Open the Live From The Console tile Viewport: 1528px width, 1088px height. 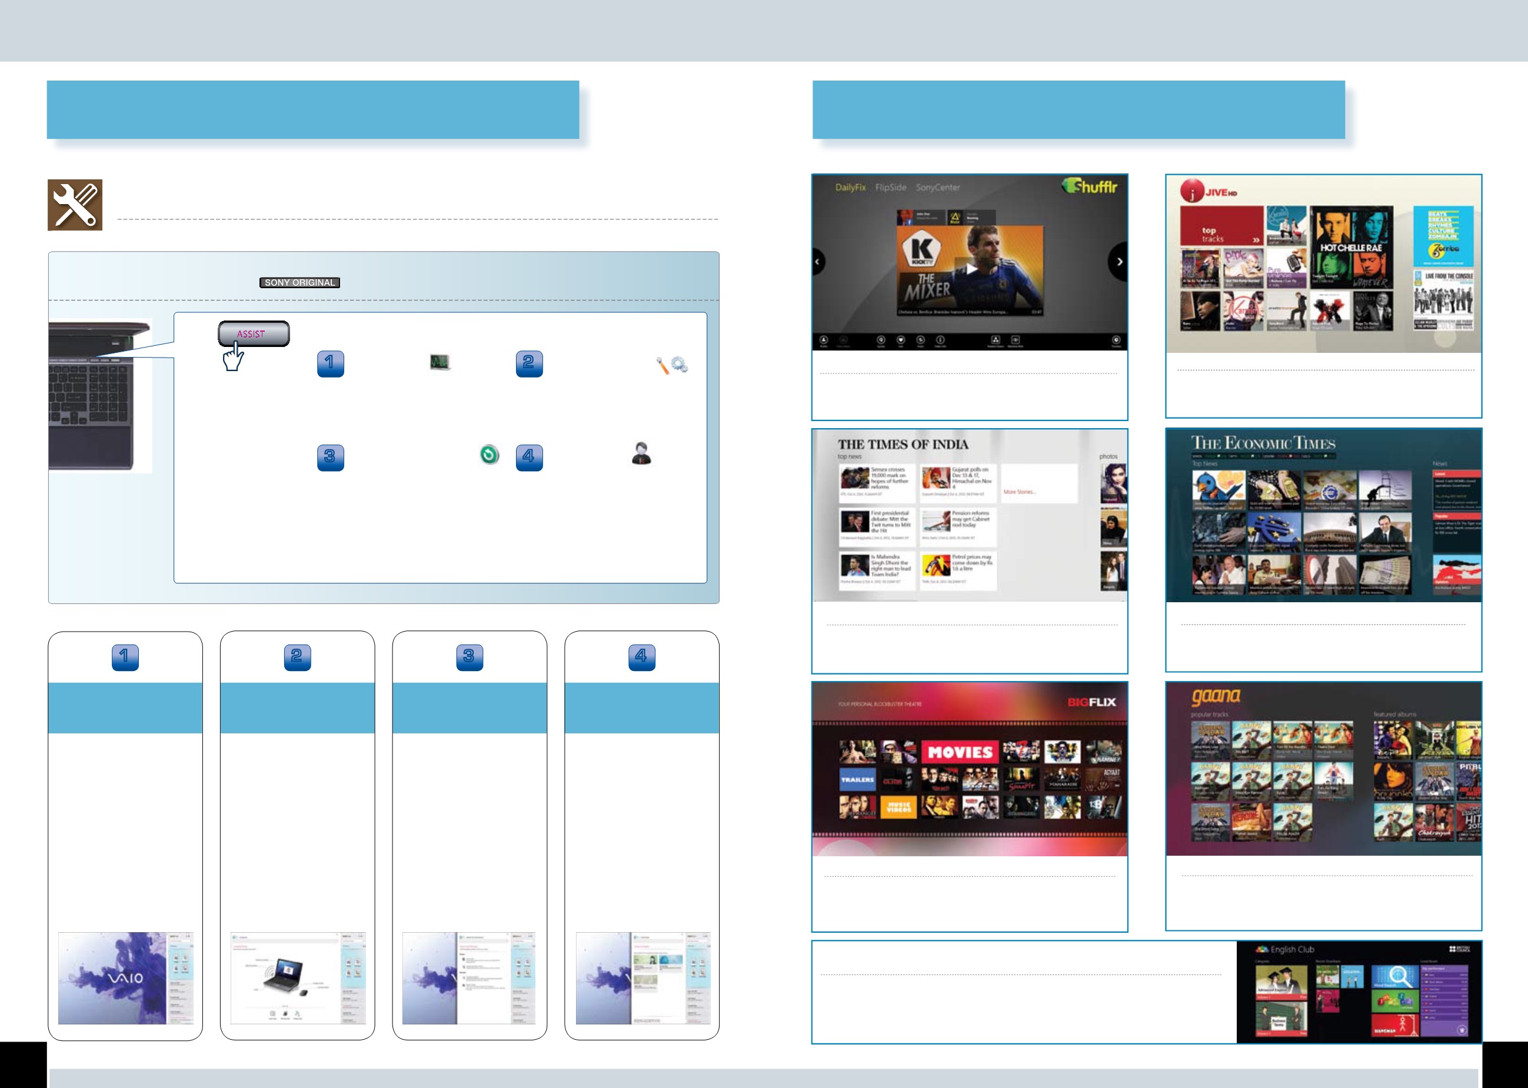coord(1443,300)
